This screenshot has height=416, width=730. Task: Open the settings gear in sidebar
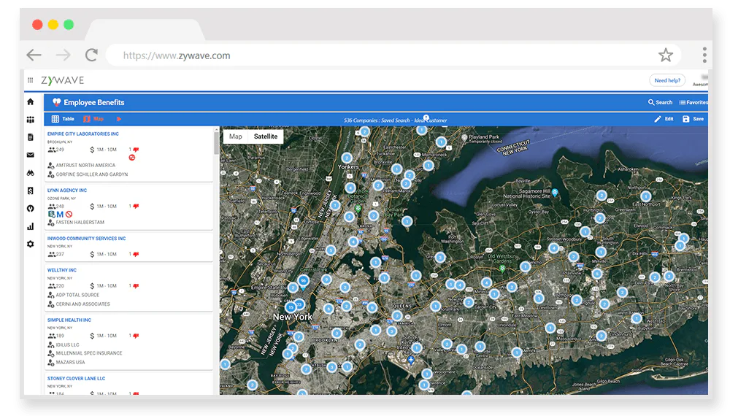(x=30, y=244)
